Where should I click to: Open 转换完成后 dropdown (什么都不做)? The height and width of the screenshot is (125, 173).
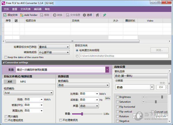[54, 52]
